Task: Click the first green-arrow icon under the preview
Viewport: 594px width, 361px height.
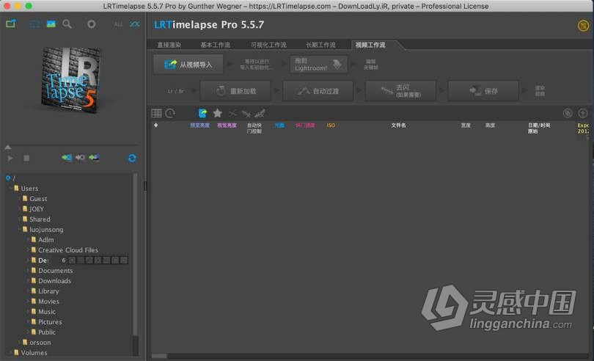Action: point(67,158)
